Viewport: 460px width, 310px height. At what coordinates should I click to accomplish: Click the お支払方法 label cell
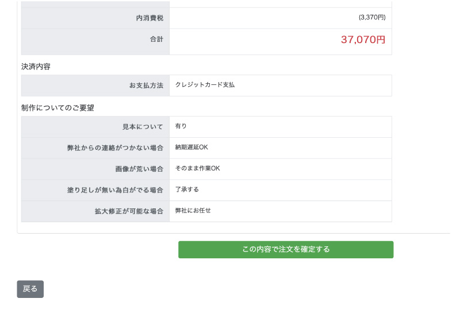tap(146, 86)
